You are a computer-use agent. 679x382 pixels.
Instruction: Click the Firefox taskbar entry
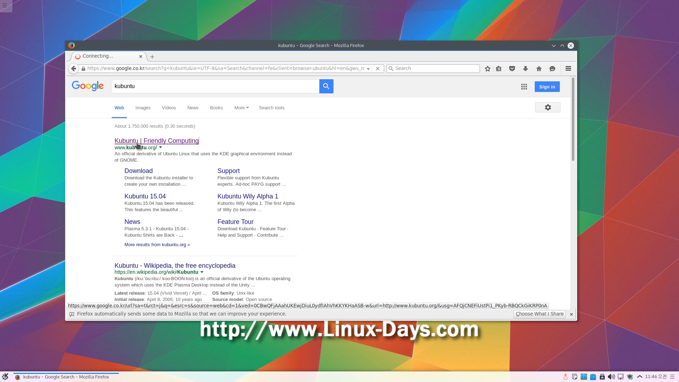(x=66, y=377)
